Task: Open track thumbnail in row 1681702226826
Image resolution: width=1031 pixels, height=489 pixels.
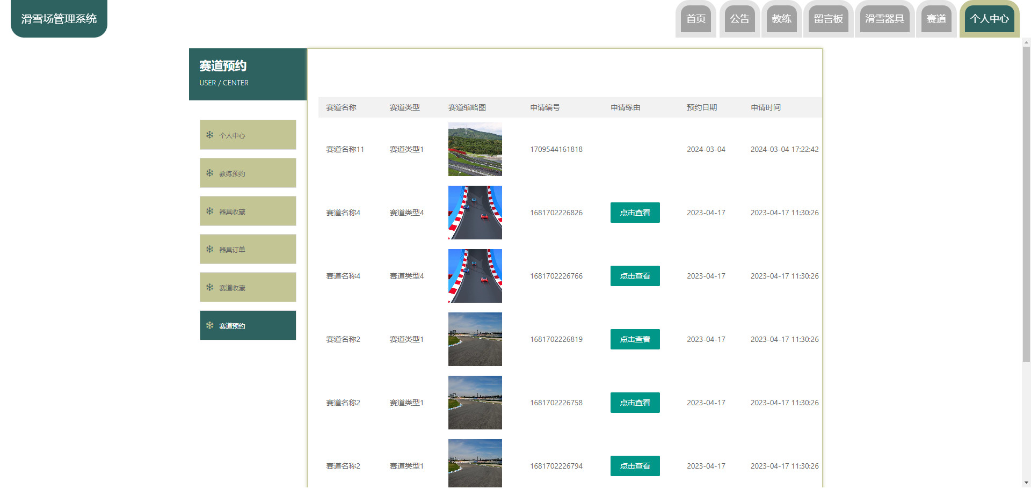Action: 475,213
